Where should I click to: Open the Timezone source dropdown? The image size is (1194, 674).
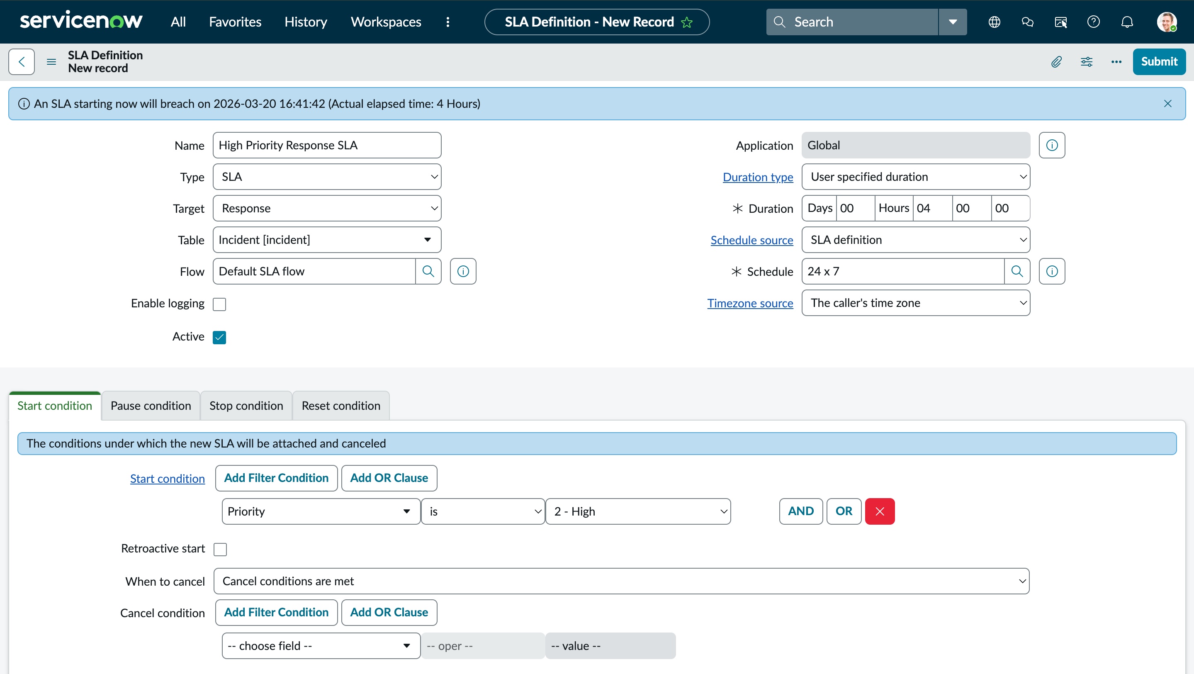tap(915, 303)
